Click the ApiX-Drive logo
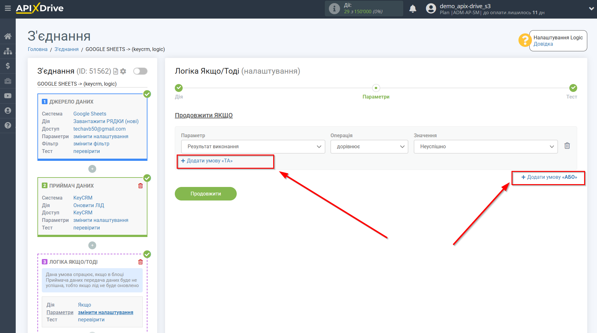The image size is (597, 333). click(40, 8)
